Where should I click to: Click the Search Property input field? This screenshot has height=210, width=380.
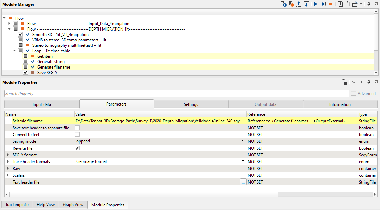(176, 94)
